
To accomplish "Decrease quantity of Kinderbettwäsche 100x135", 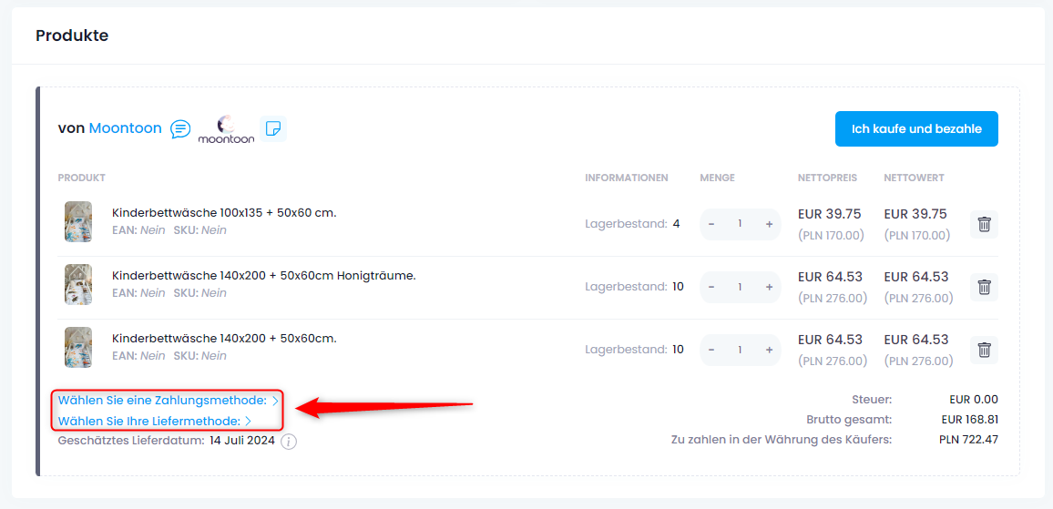I will [x=711, y=224].
